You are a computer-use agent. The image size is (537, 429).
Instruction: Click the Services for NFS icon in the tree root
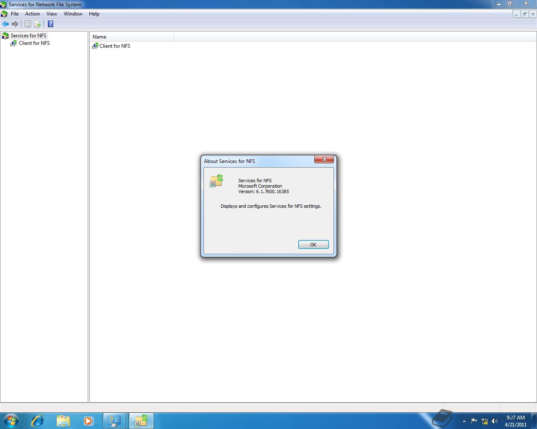[5, 36]
